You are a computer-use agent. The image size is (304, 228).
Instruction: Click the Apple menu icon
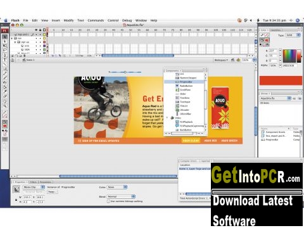pos(6,20)
